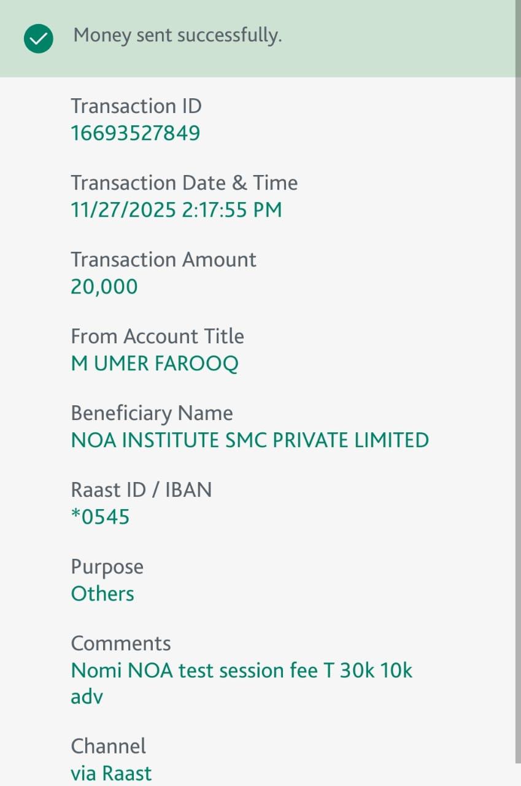Click the Beneficiary Name label
This screenshot has width=521, height=786.
(x=152, y=413)
